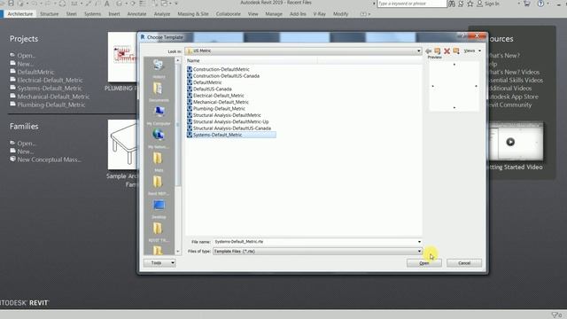Click the search binoculars icon

452,4
